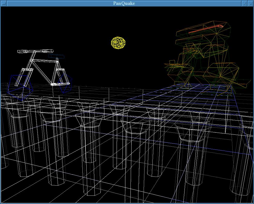The image size is (254, 204).
Task: Minimize the PanQuake window
Action: 244,3
